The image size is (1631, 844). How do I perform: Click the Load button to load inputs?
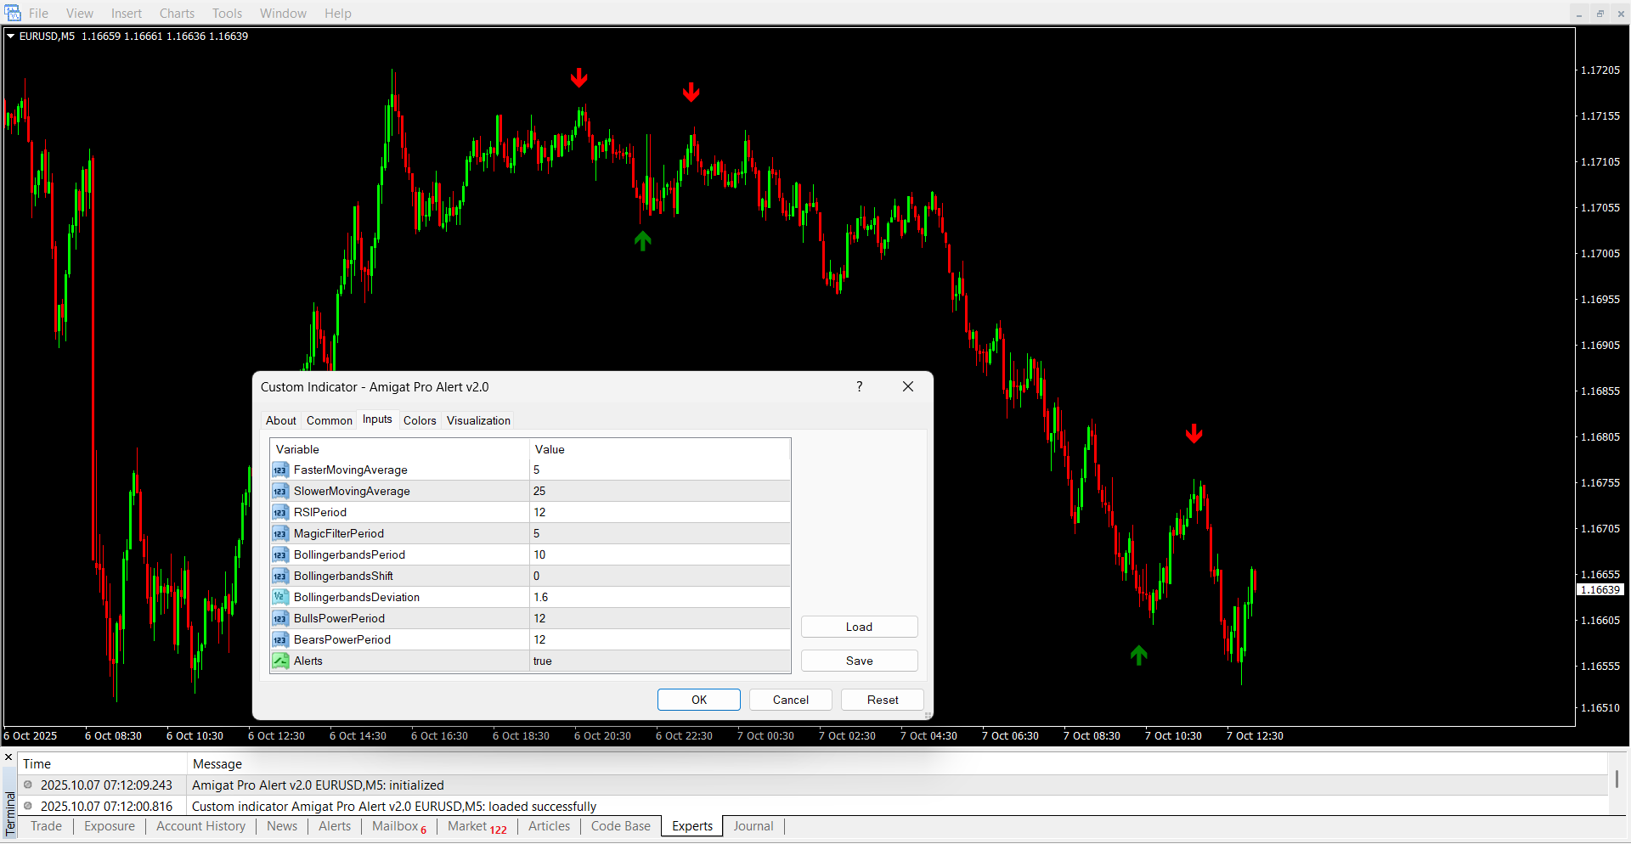pyautogui.click(x=859, y=627)
